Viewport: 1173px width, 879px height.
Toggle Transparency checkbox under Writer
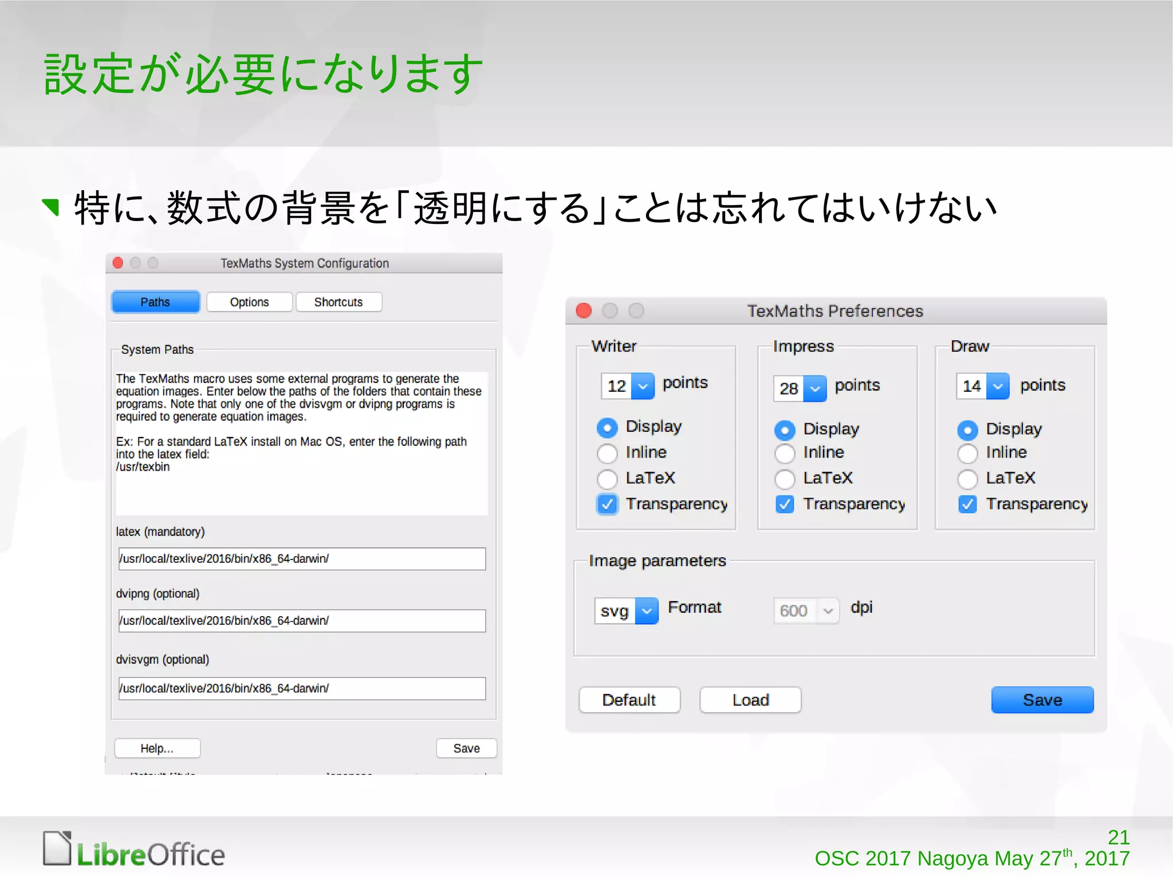tap(607, 504)
